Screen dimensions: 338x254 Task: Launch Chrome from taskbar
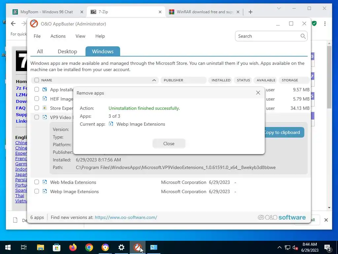89,247
